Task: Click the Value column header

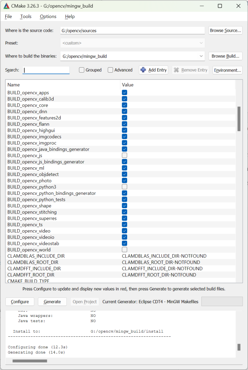Action: pyautogui.click(x=178, y=85)
